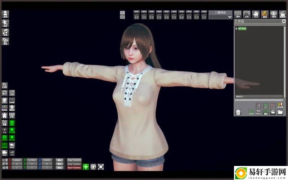This screenshot has height=180, width=288.
Task: Click the Find magnifier icon
Action: (5, 86)
